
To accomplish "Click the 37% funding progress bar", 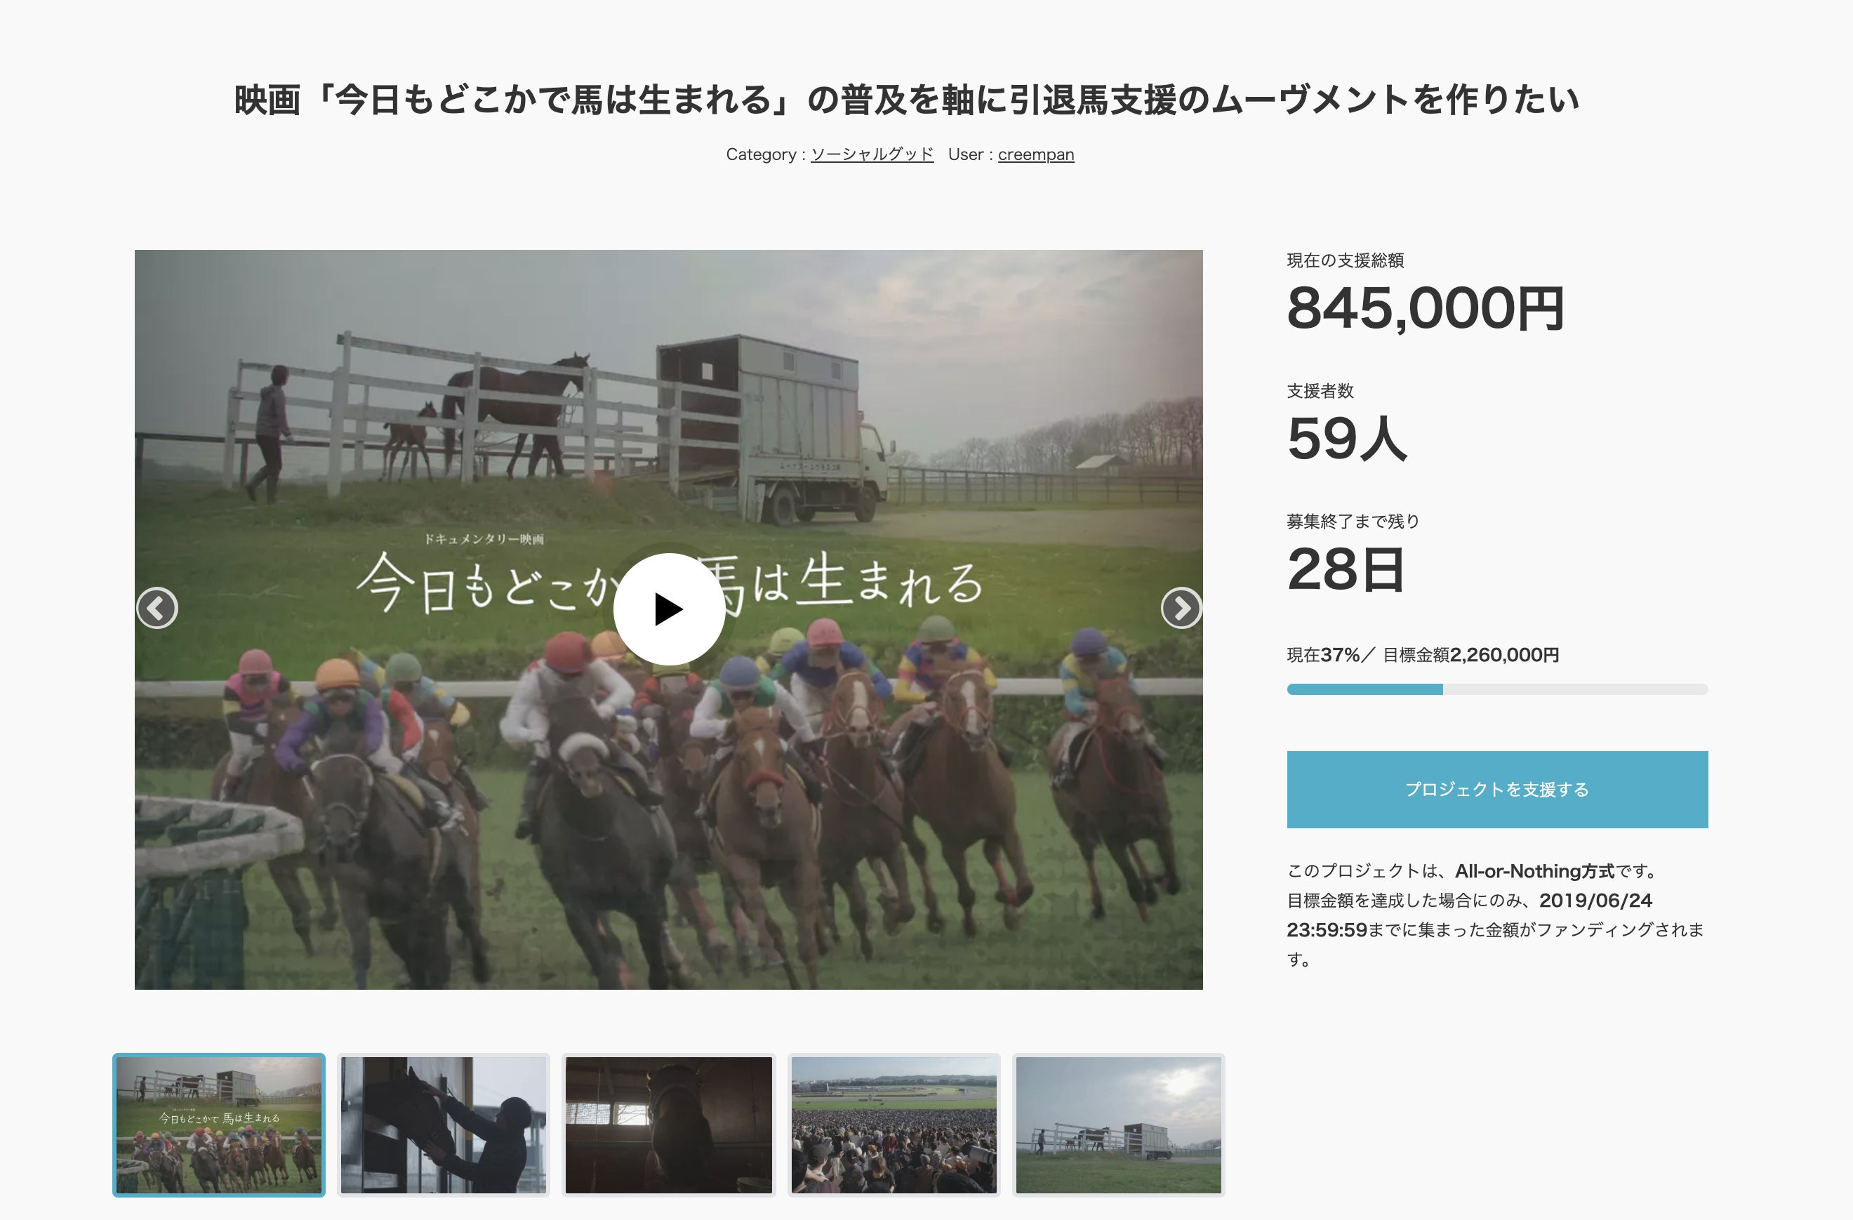I will point(1496,689).
